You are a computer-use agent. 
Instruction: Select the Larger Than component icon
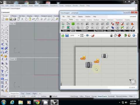[x=92, y=24]
